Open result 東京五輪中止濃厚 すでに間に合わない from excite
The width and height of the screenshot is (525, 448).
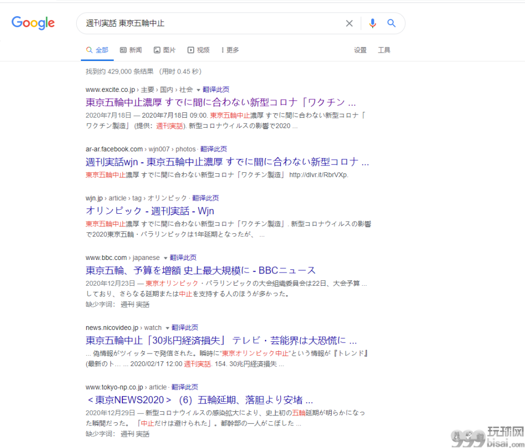tap(220, 102)
